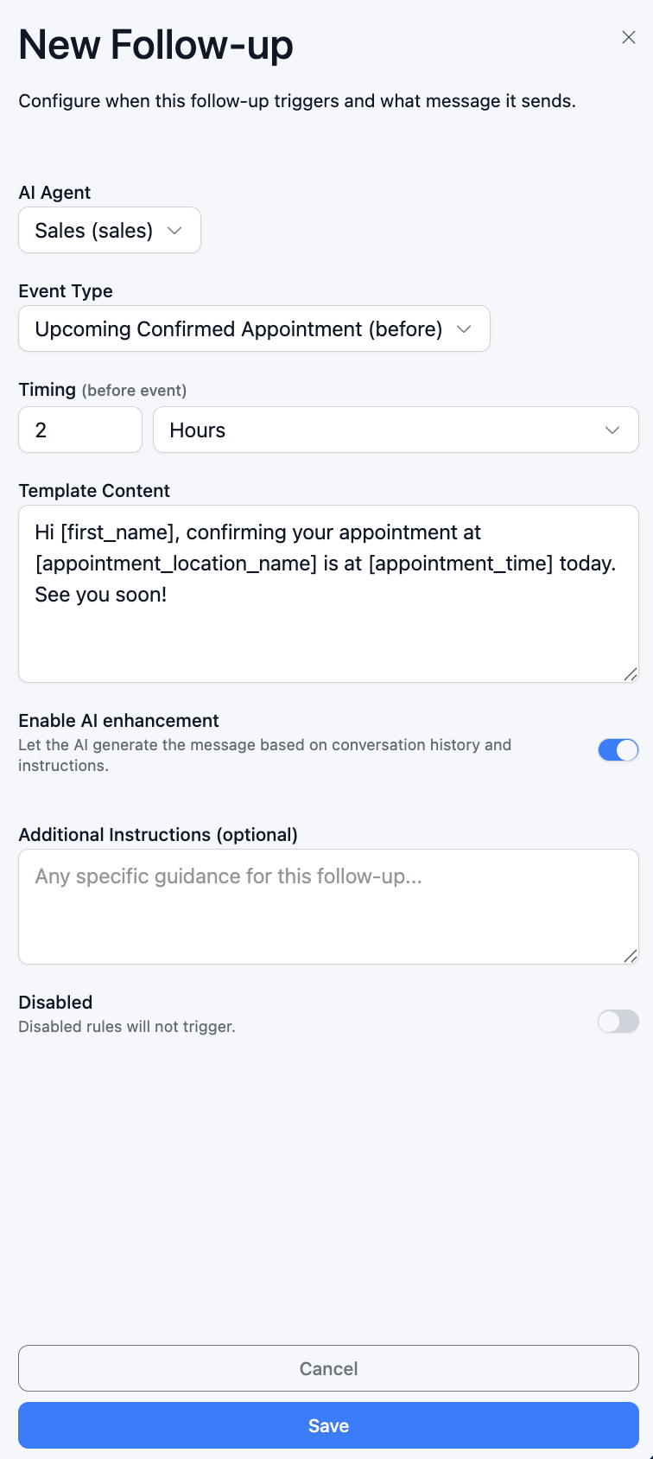
Task: Click the Disabled label text
Action: pos(55,1003)
